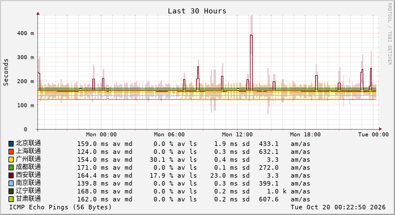Click the '100 m' y-axis tick label
Screen dimensions: 395x215
point(26,105)
